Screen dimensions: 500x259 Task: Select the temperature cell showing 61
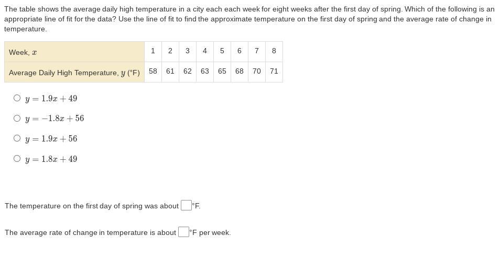(170, 72)
